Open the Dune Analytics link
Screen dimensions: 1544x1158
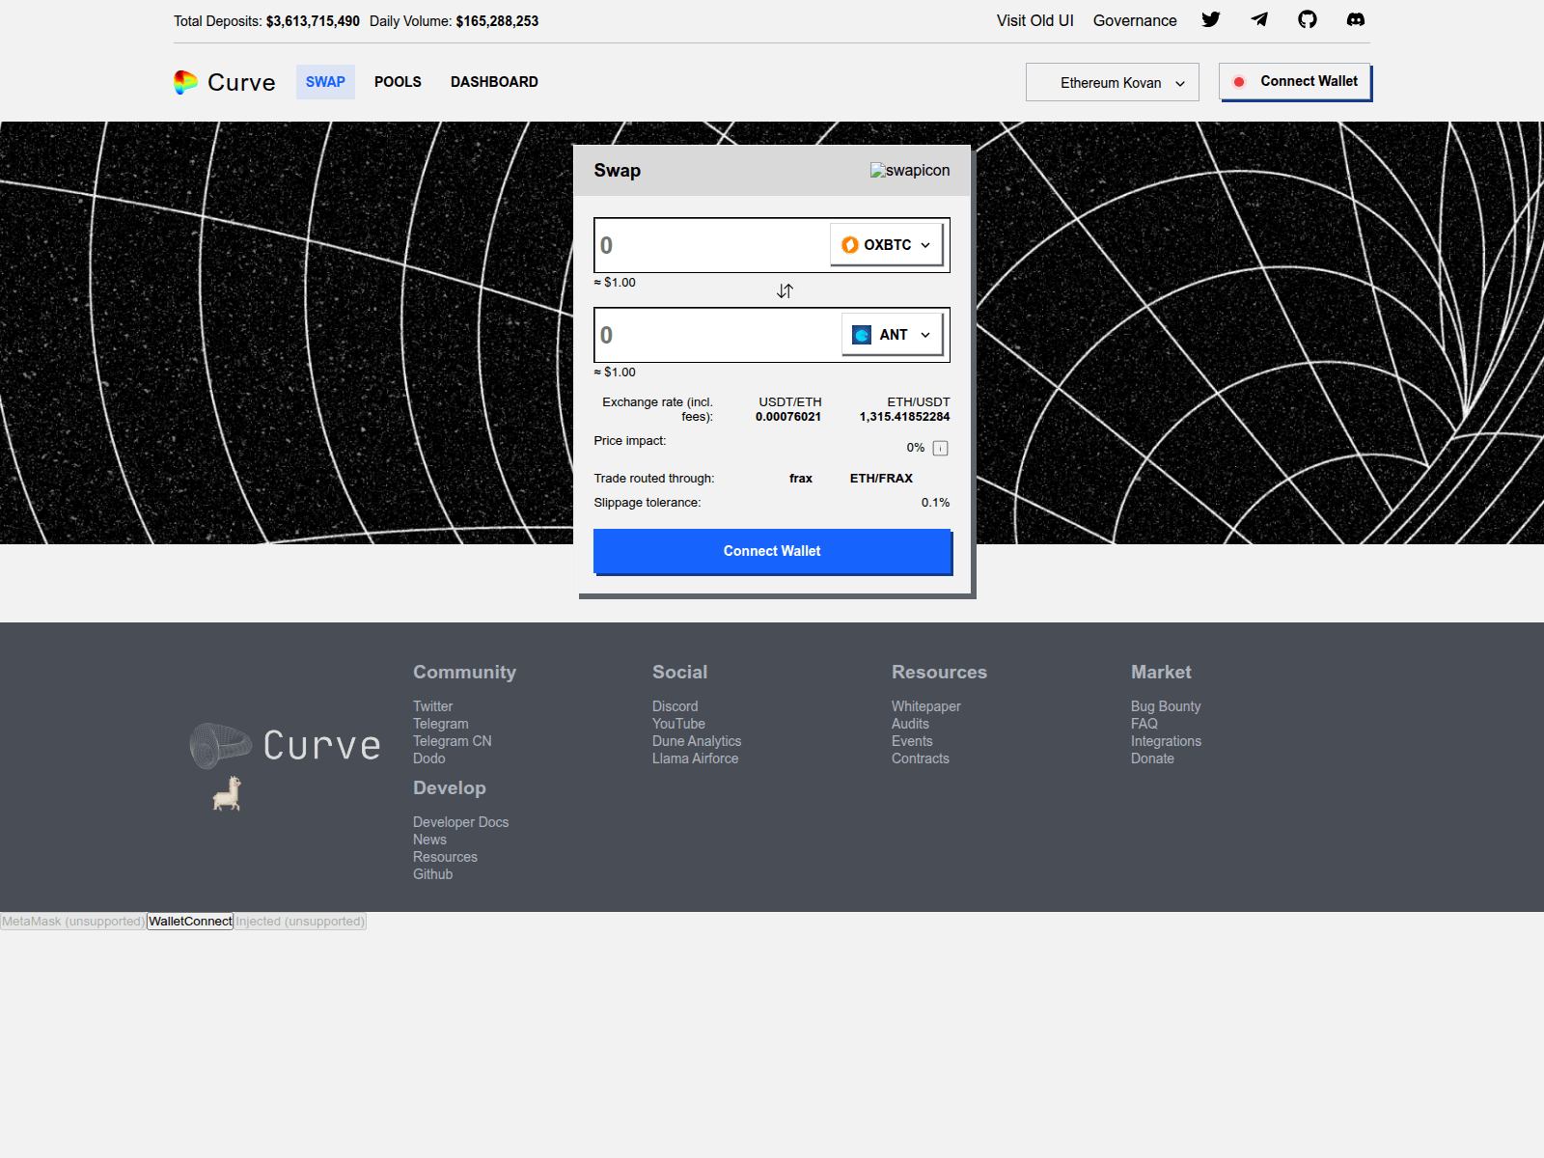pos(697,741)
